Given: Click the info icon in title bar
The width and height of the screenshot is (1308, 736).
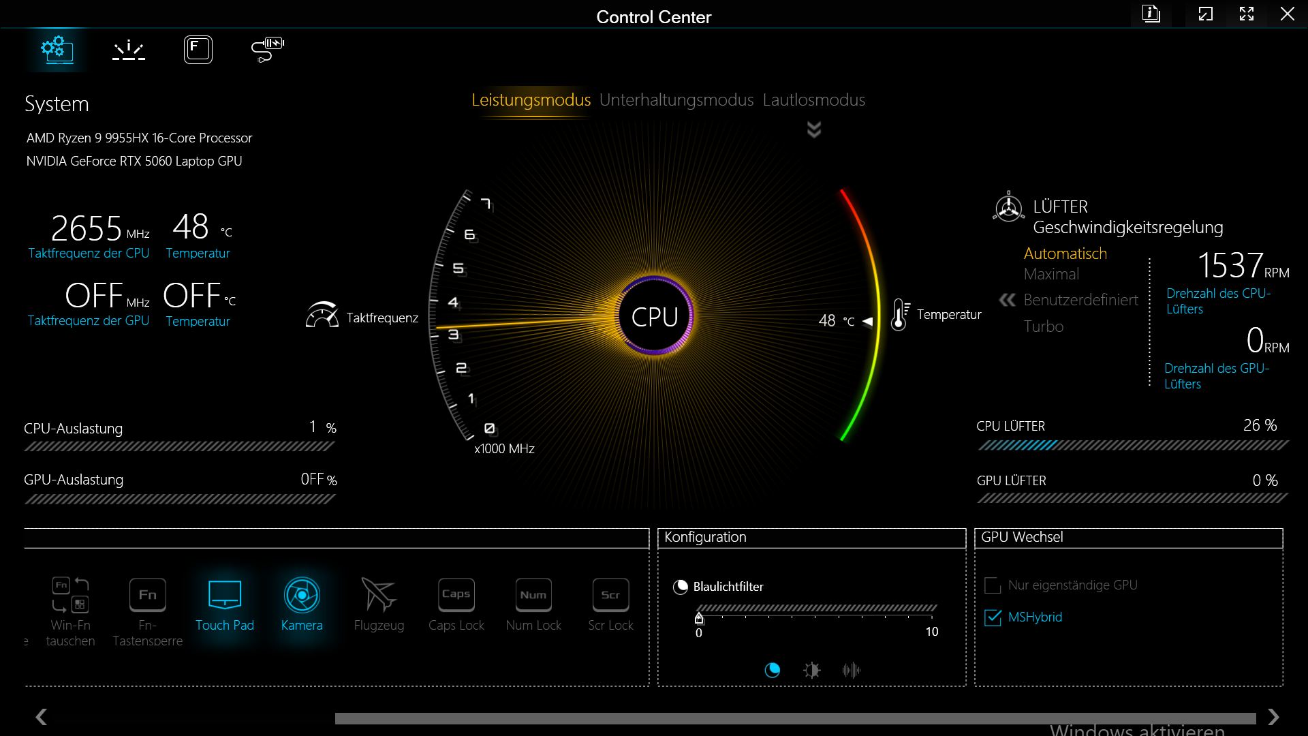Looking at the screenshot, I should (1151, 14).
